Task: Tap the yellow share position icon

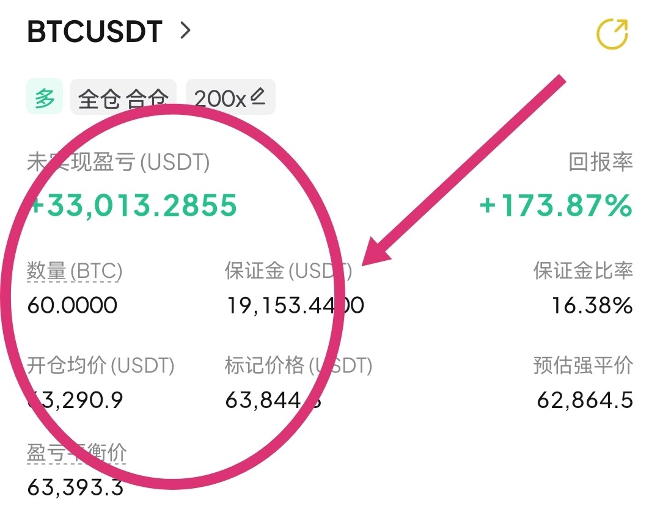Action: pyautogui.click(x=612, y=34)
